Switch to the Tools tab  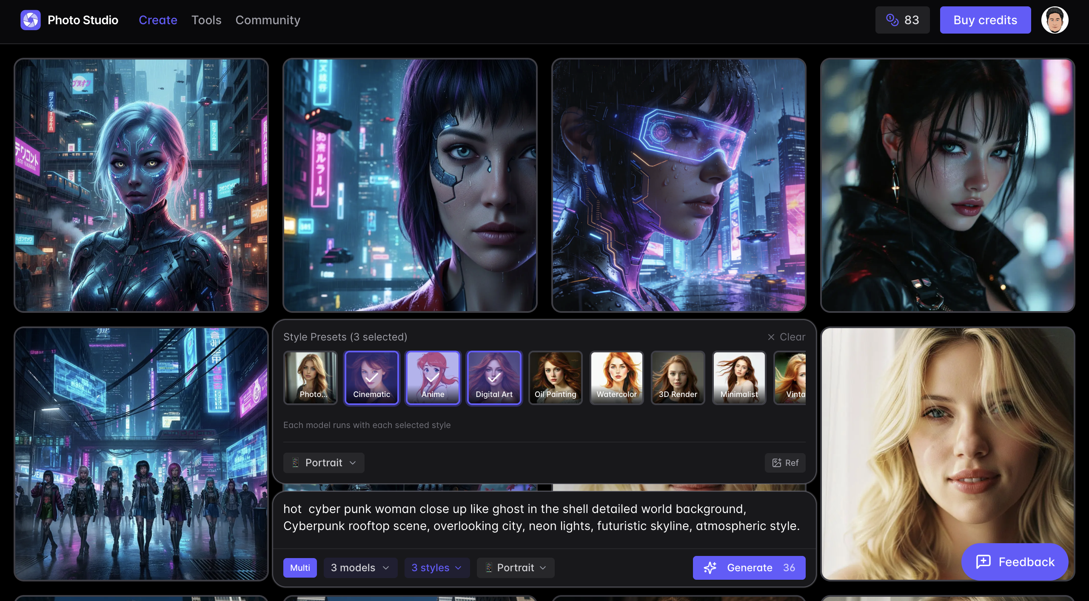tap(206, 20)
